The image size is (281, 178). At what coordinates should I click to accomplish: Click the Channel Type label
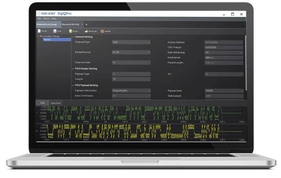tap(82, 42)
